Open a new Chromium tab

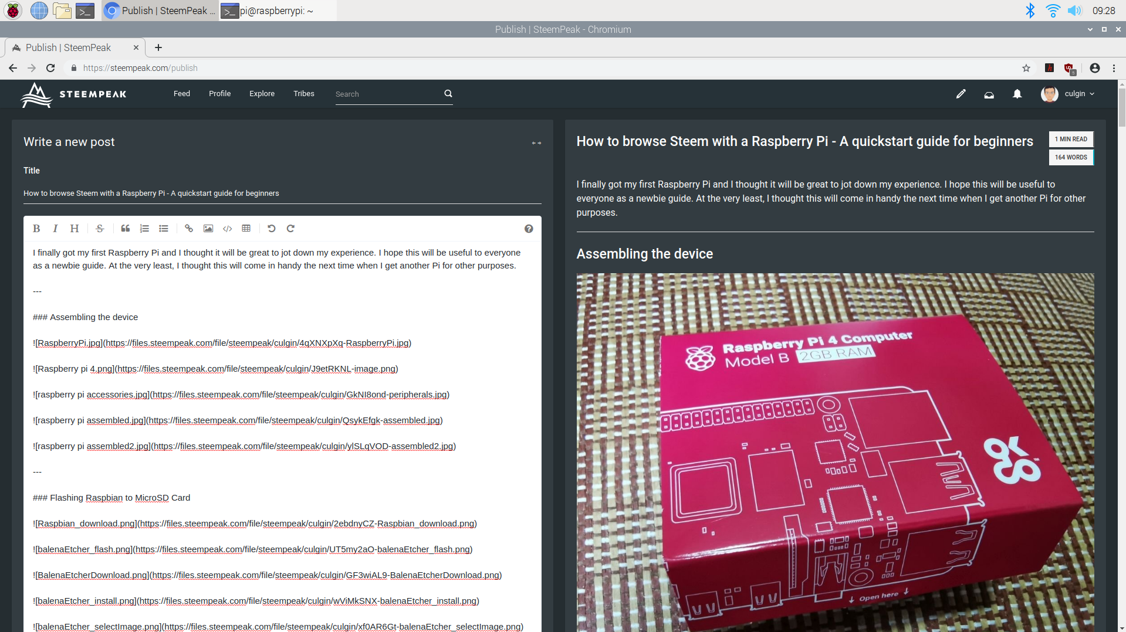click(x=158, y=48)
